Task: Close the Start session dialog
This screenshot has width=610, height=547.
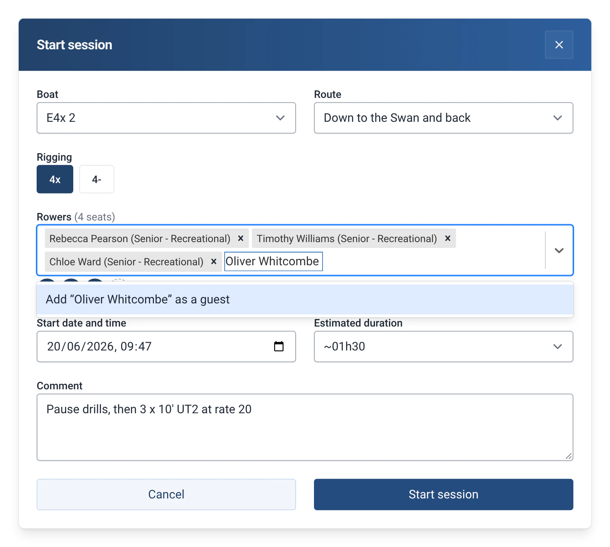Action: pos(559,45)
